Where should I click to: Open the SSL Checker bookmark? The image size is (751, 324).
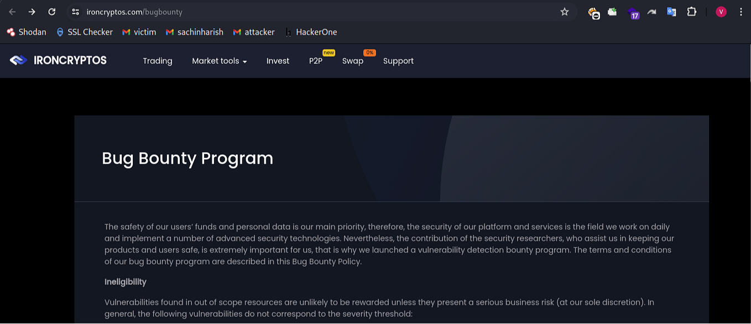coord(84,32)
